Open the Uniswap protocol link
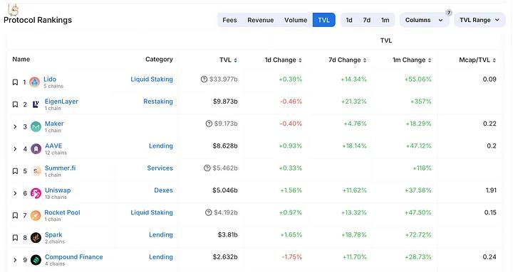Viewport: 513px width, 272px height. click(58, 190)
